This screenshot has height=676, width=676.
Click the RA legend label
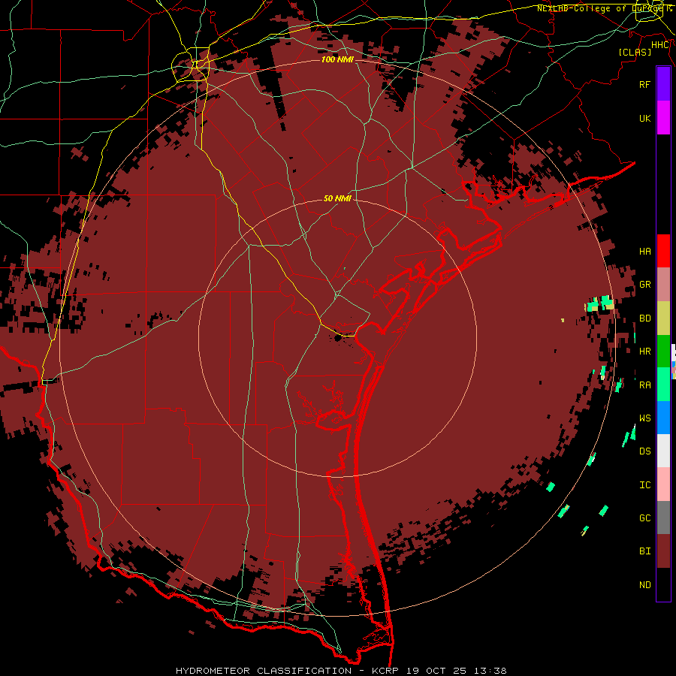point(645,385)
